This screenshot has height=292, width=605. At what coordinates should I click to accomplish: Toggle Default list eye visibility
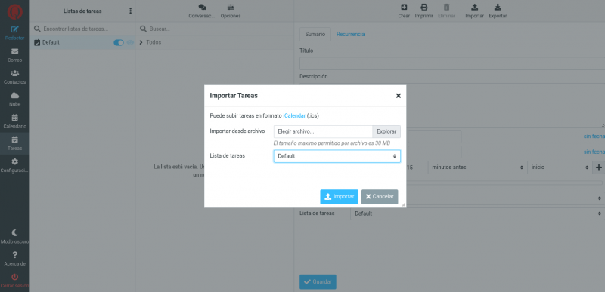pos(130,43)
